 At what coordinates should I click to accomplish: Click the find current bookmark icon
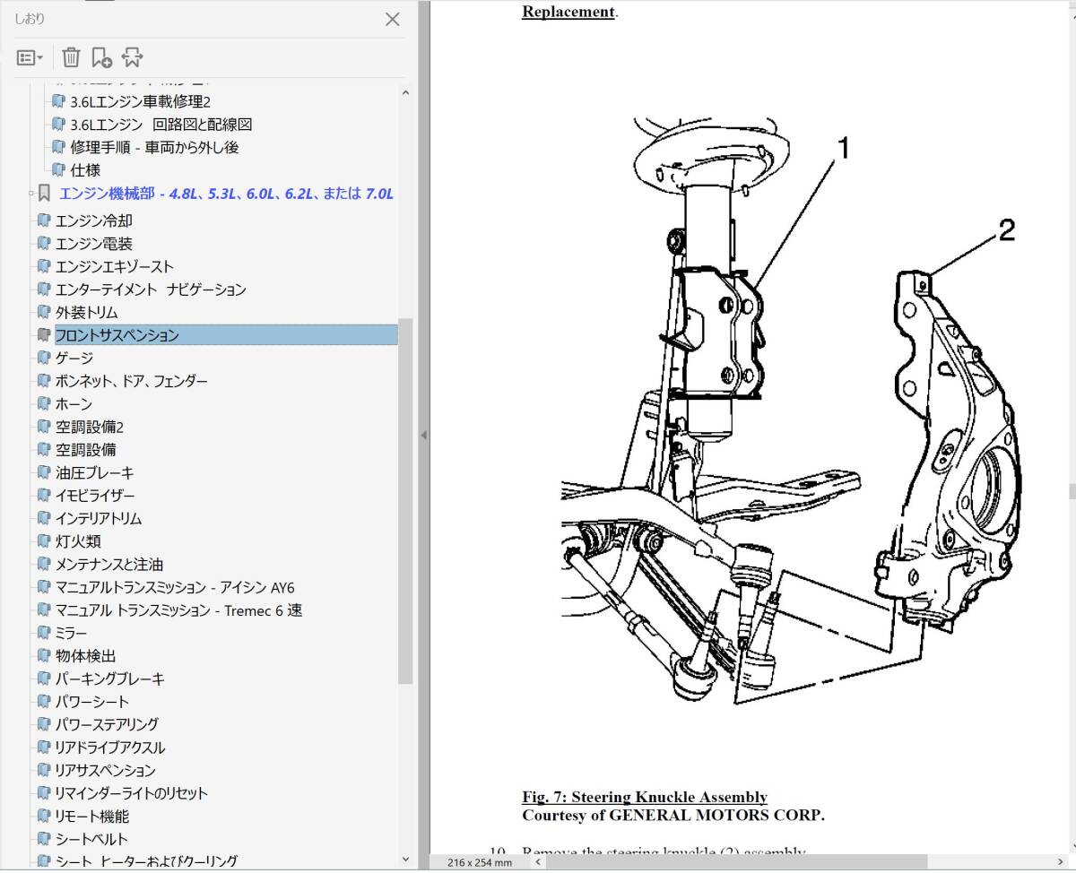coord(133,57)
